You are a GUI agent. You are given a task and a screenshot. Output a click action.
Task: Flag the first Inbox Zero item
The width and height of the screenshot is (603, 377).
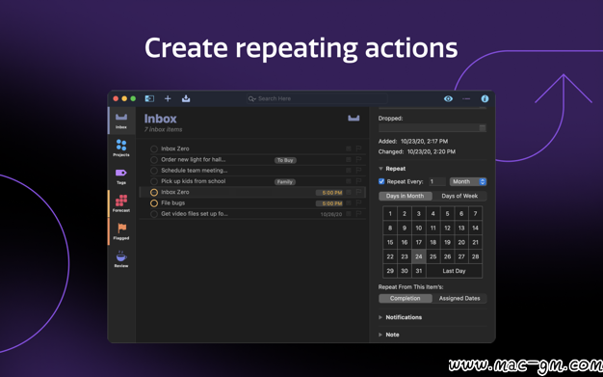pos(358,148)
